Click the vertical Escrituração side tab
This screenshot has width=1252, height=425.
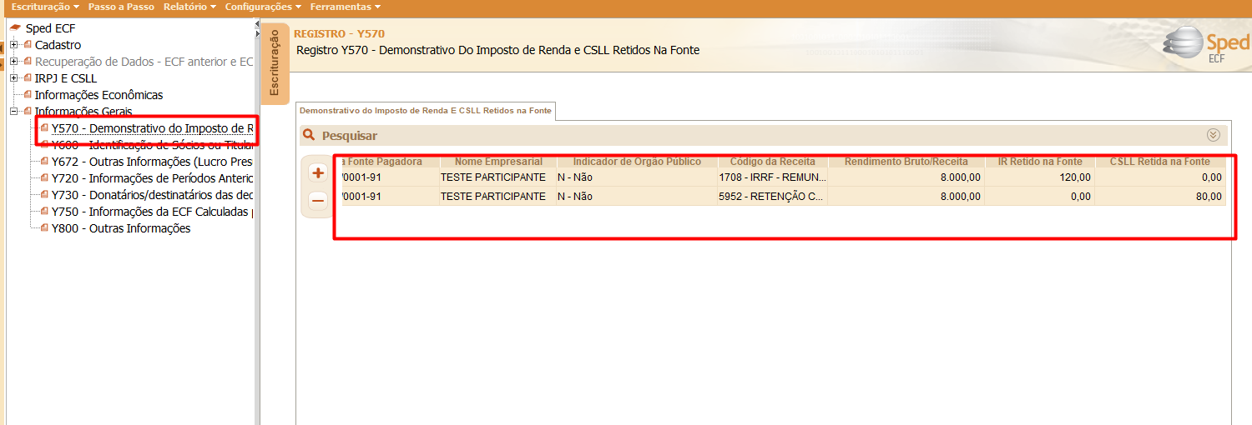(275, 63)
